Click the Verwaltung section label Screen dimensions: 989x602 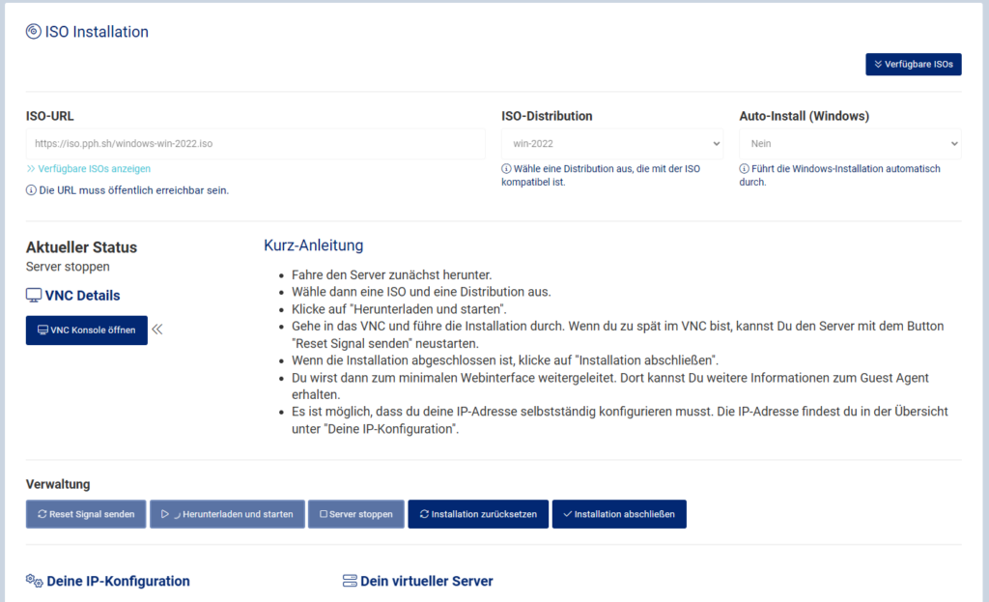pos(58,484)
